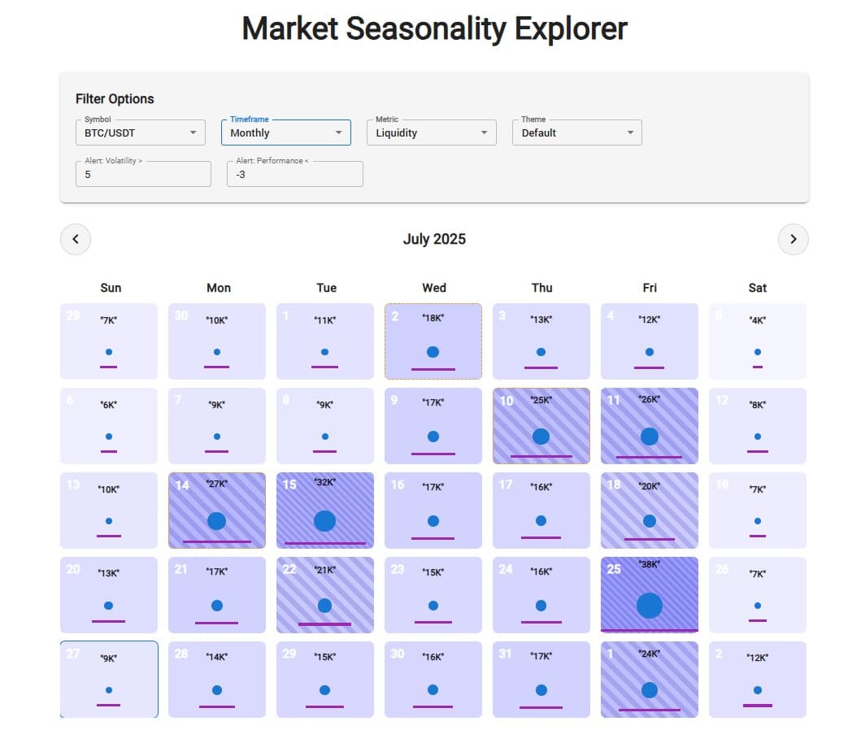Select July 25 cell showing 38K
Image resolution: width=861 pixels, height=730 pixels.
pos(650,595)
